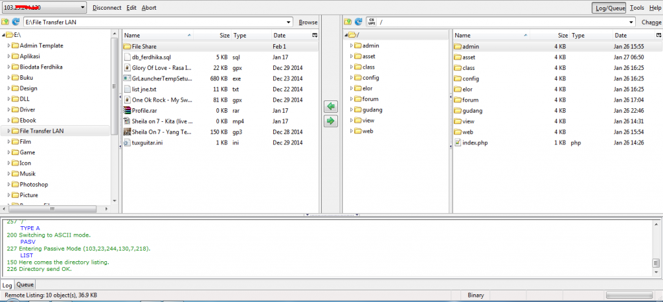Select the GrLauncherTempSetup exe icon
The width and height of the screenshot is (663, 302).
coord(128,78)
